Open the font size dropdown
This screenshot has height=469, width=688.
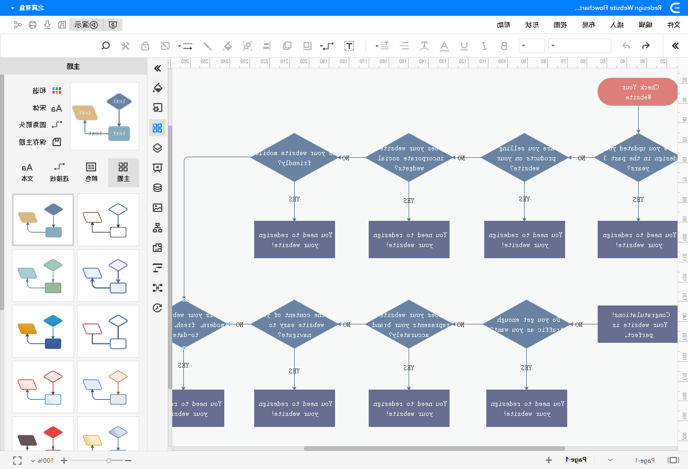click(x=532, y=46)
